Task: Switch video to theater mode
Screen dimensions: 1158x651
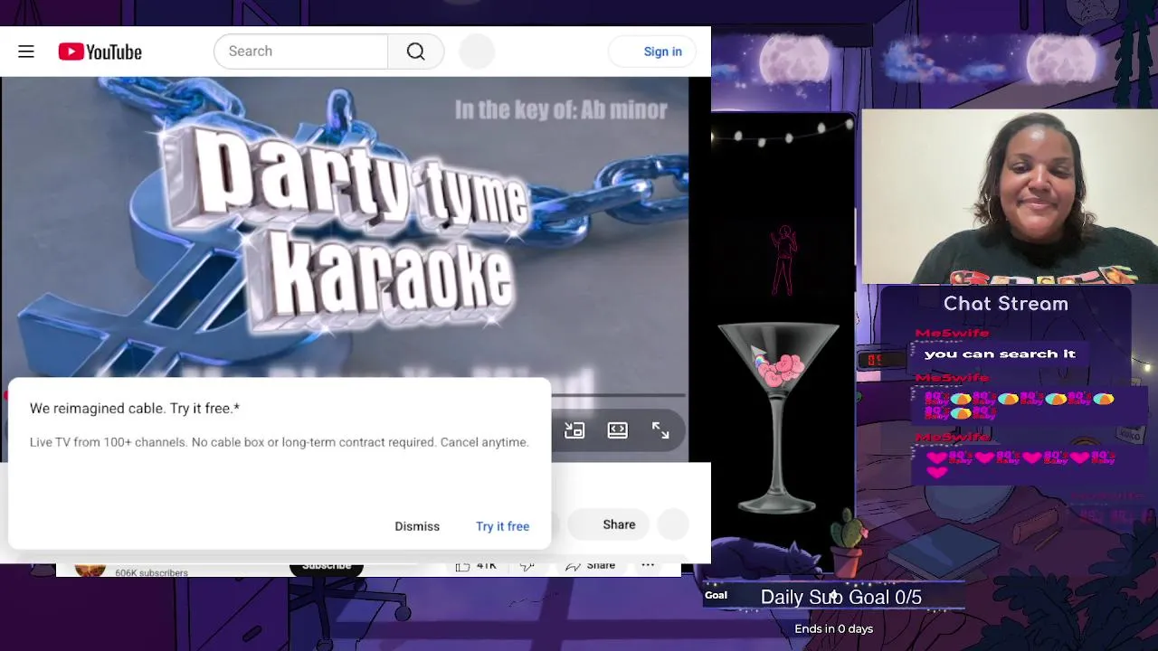Action: [x=618, y=430]
